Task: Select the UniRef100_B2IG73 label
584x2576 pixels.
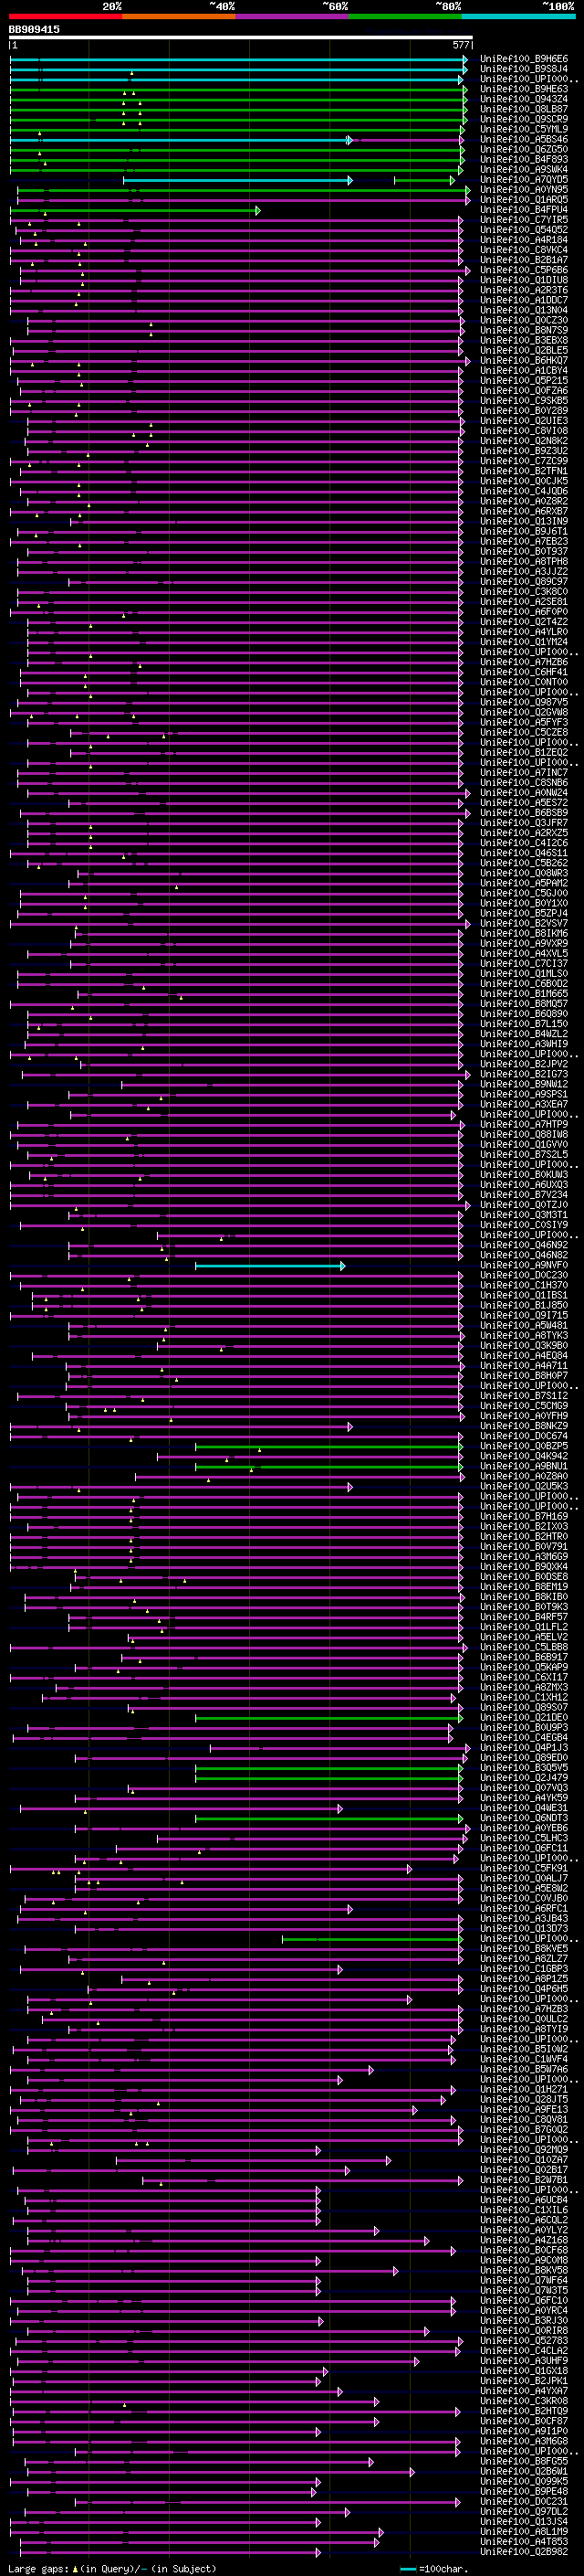Action: coord(524,1074)
